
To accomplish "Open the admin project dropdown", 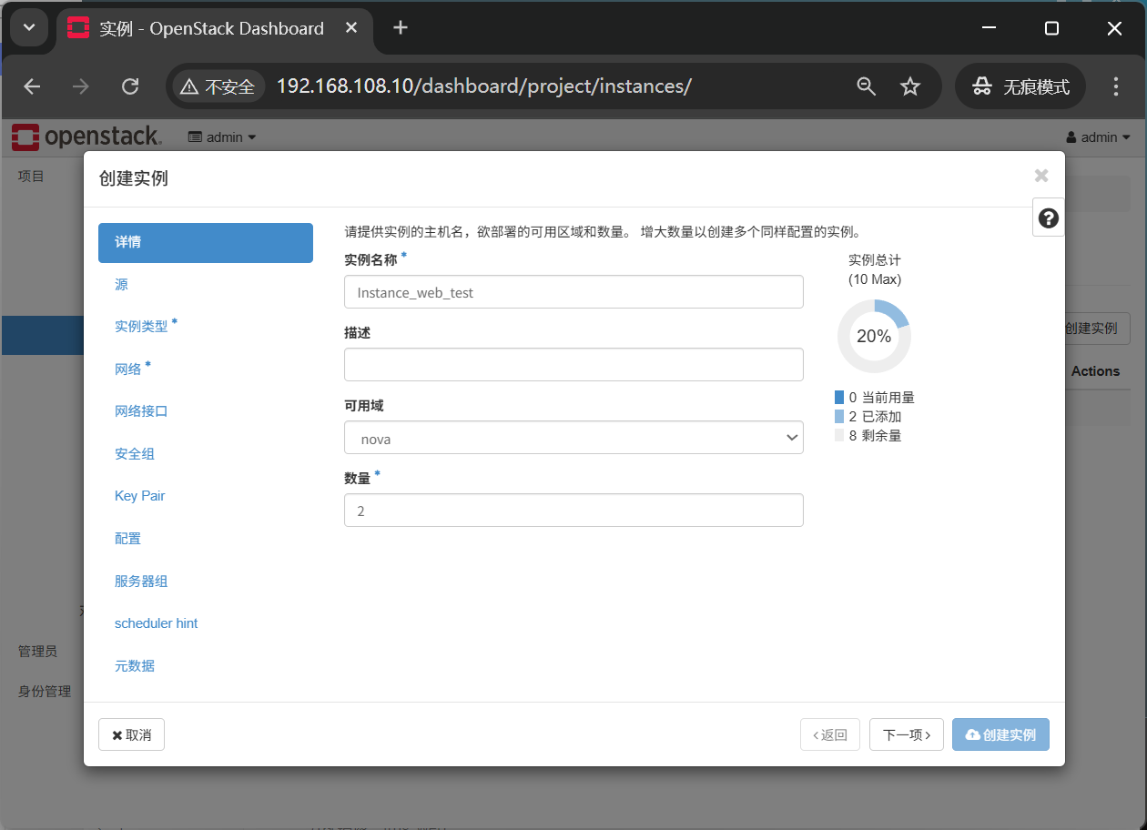I will [222, 137].
